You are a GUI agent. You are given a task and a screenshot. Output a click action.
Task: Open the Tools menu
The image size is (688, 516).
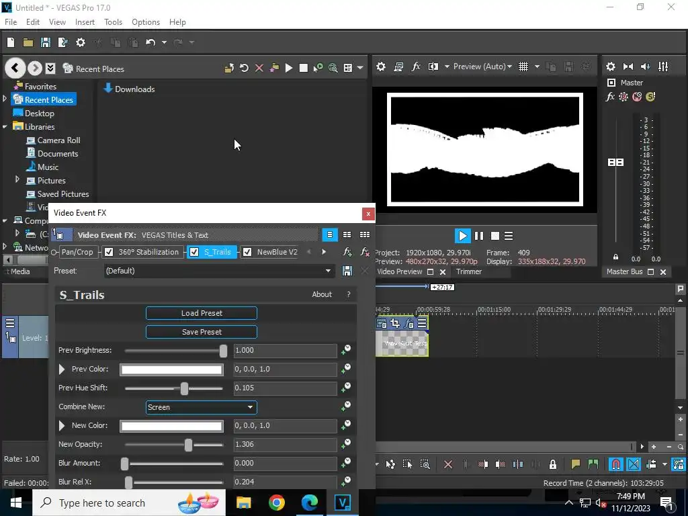click(113, 22)
